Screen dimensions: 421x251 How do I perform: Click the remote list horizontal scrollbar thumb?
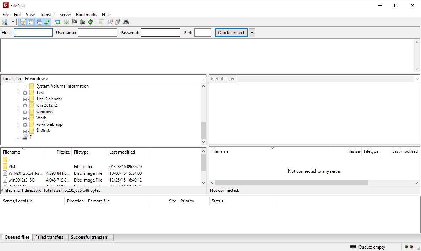[x=292, y=183]
